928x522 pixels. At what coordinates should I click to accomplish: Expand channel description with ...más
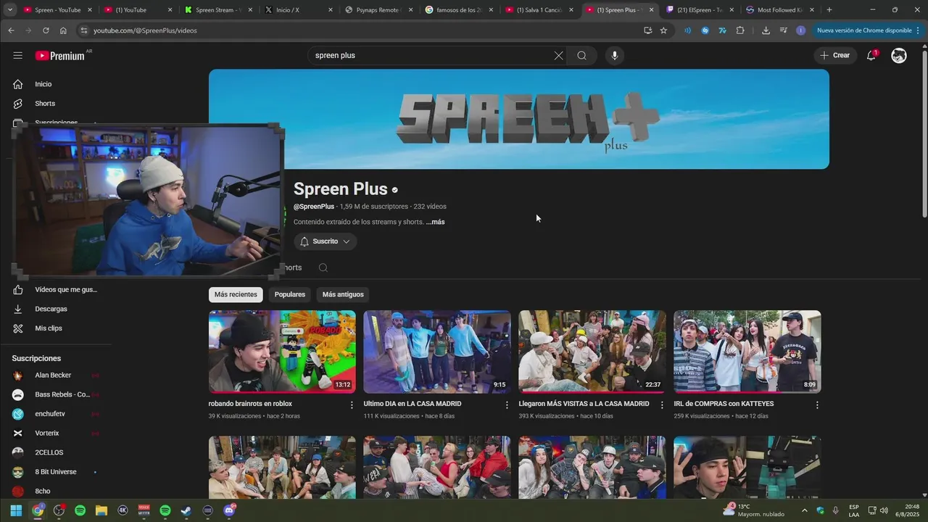point(436,222)
